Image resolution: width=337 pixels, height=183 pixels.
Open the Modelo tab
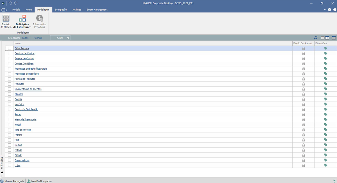pyautogui.click(x=16, y=10)
